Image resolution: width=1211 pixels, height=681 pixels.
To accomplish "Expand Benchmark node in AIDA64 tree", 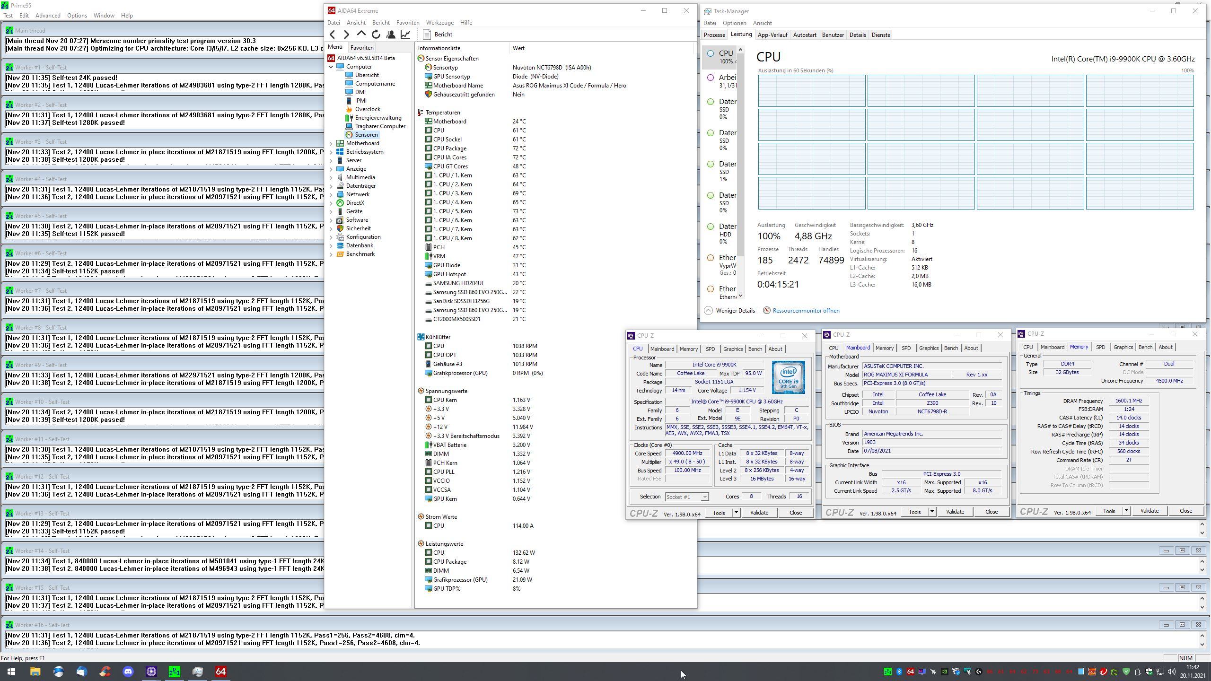I will coord(331,254).
